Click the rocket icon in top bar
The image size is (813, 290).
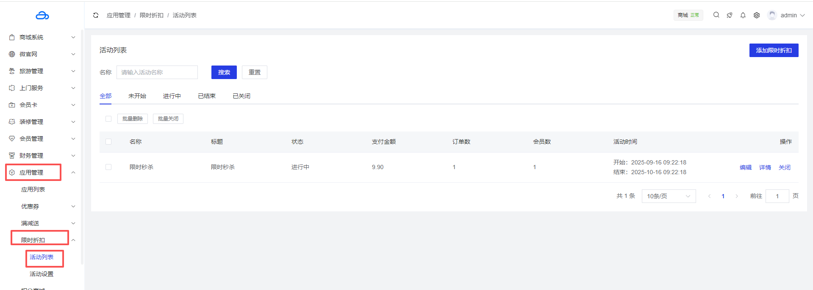click(730, 15)
